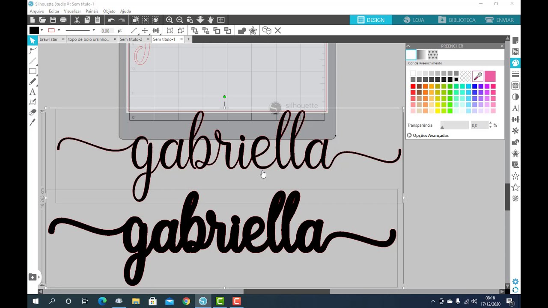Select the pattern fill type
The height and width of the screenshot is (308, 548).
(433, 55)
